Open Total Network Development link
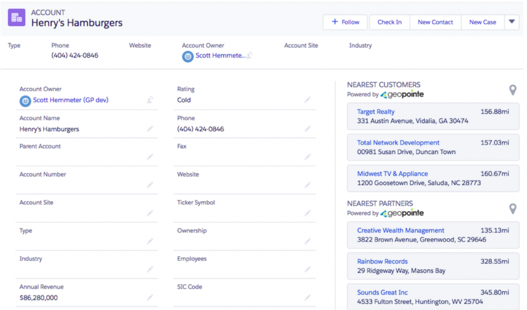Viewport: 527px width, 310px height. 398,143
